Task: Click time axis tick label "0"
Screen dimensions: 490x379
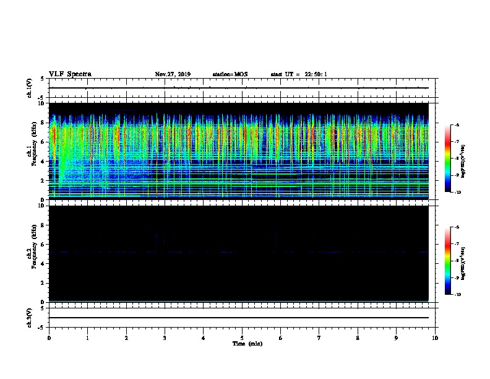Action: coord(49,338)
